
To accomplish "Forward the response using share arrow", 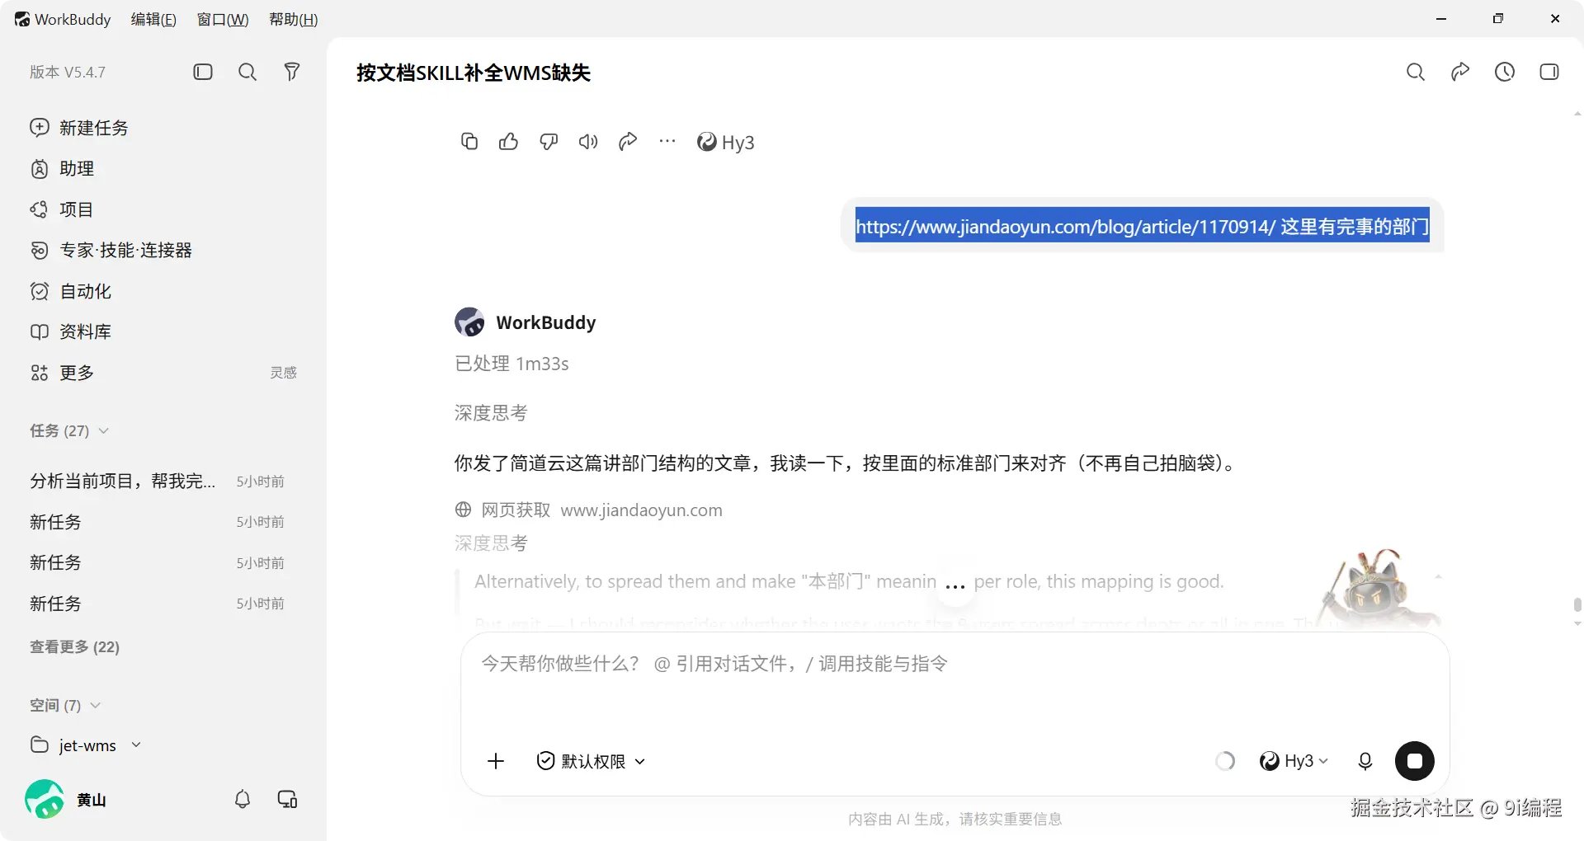I will (x=628, y=142).
